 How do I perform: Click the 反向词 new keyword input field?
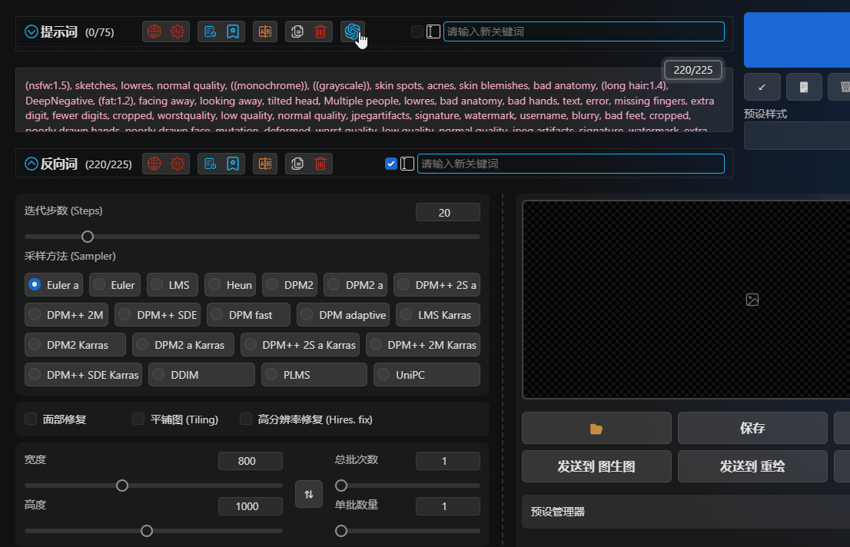point(569,164)
